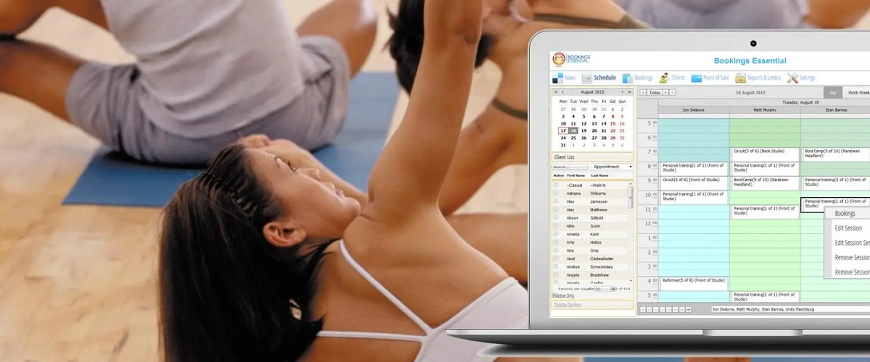This screenshot has width=870, height=362.
Task: Select Angela Bradshaw in client list
Action: [x=590, y=275]
